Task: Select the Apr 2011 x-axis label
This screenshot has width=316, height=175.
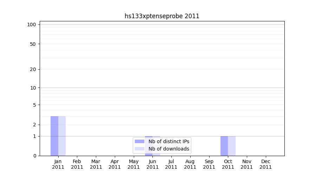Action: click(115, 164)
